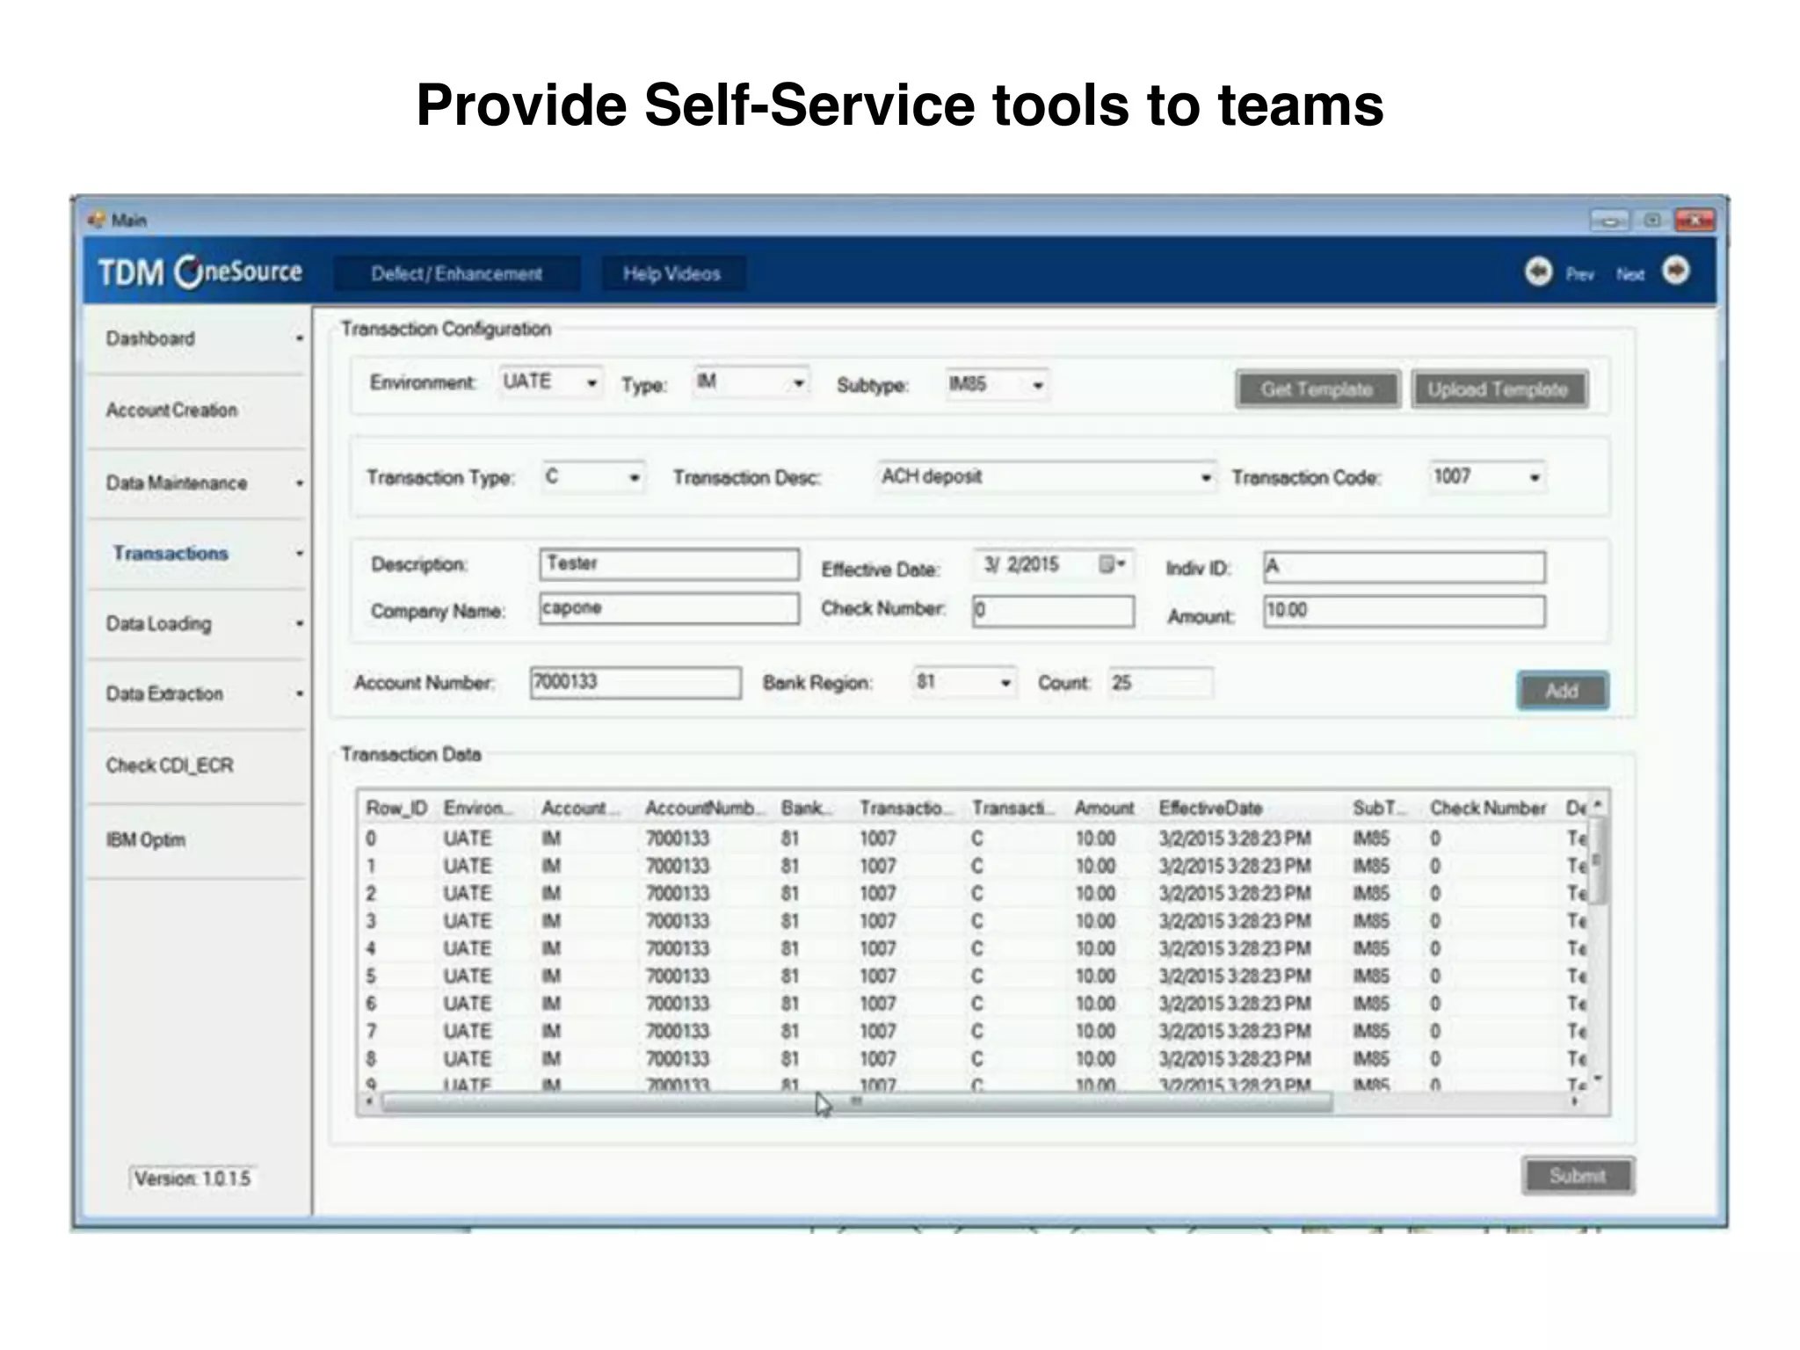Expand the Dashboard sidebar menu arrow
Viewport: 1800px width, 1350px height.
tap(300, 338)
